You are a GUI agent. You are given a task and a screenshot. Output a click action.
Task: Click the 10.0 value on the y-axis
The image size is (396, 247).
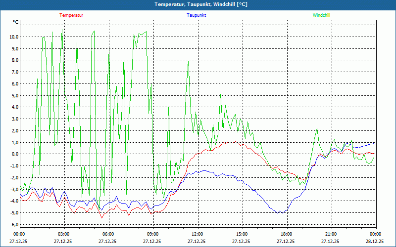click(13, 37)
